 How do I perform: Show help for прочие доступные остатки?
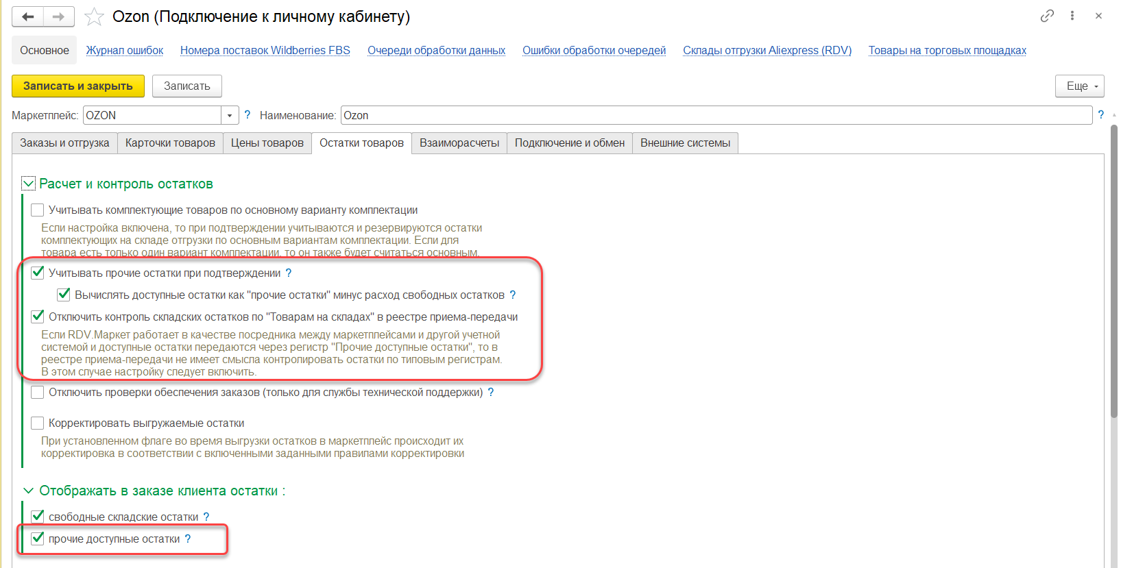(x=188, y=539)
